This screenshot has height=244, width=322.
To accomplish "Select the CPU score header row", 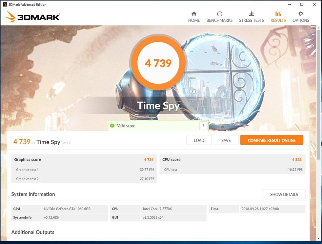I will point(232,159).
